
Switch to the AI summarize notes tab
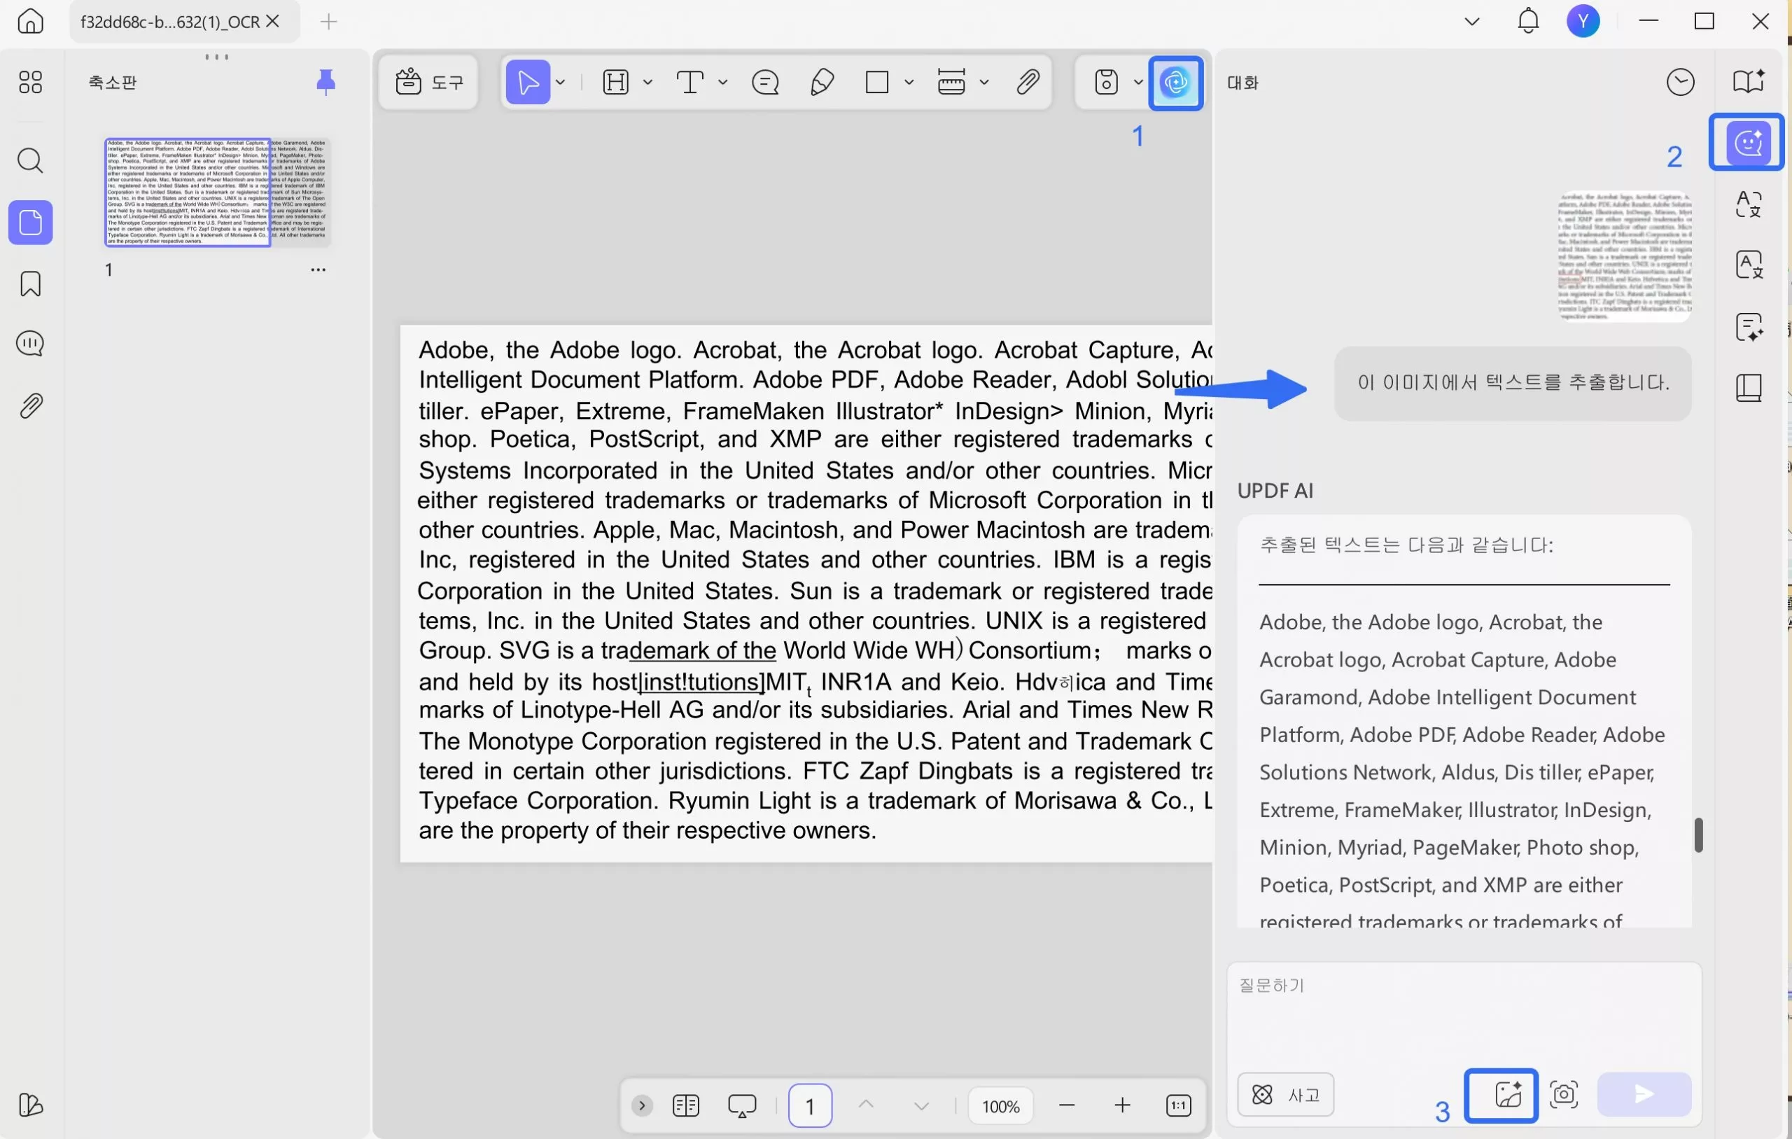1748,326
